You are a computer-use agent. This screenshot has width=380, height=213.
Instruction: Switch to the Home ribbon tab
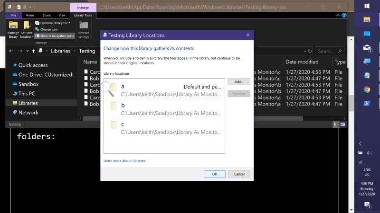(x=30, y=15)
